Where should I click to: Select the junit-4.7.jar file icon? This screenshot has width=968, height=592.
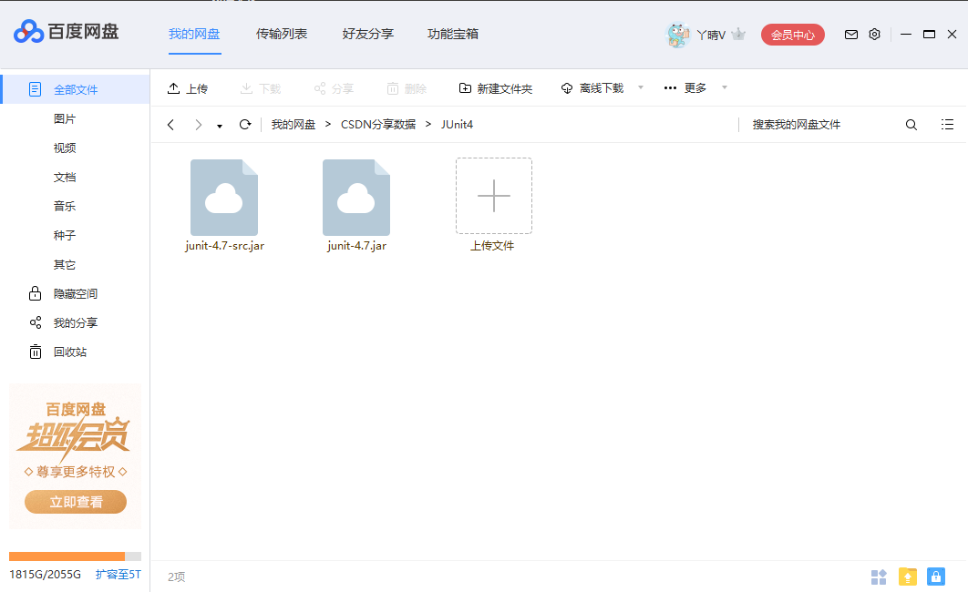point(356,198)
